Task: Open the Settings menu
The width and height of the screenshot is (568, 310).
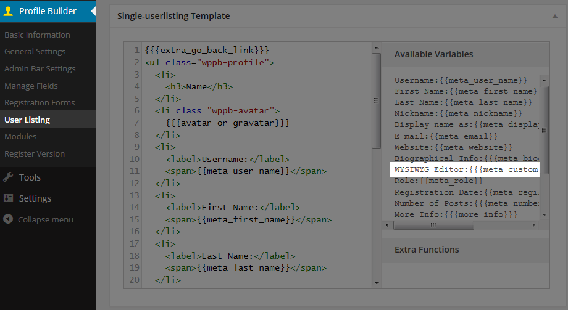Action: [x=35, y=198]
